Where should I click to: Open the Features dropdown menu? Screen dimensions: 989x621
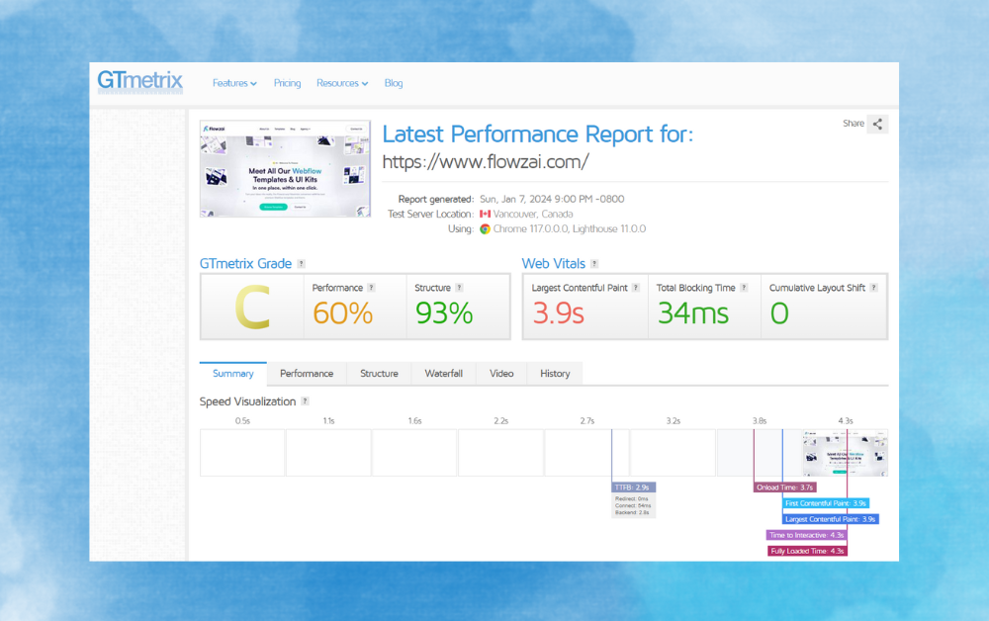point(234,83)
